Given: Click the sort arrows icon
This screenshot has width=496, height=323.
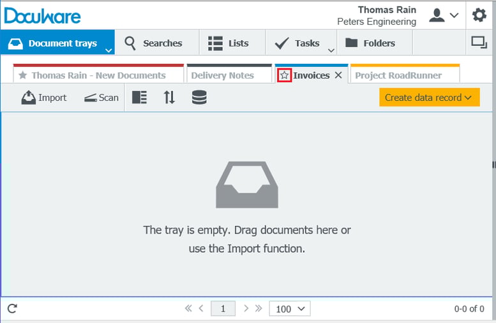Looking at the screenshot, I should 169,98.
